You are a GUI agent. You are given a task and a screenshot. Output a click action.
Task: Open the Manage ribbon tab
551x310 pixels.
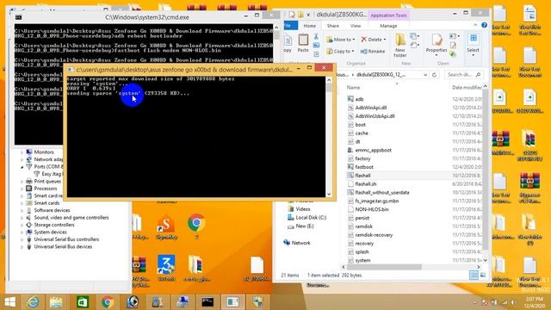[x=388, y=26]
